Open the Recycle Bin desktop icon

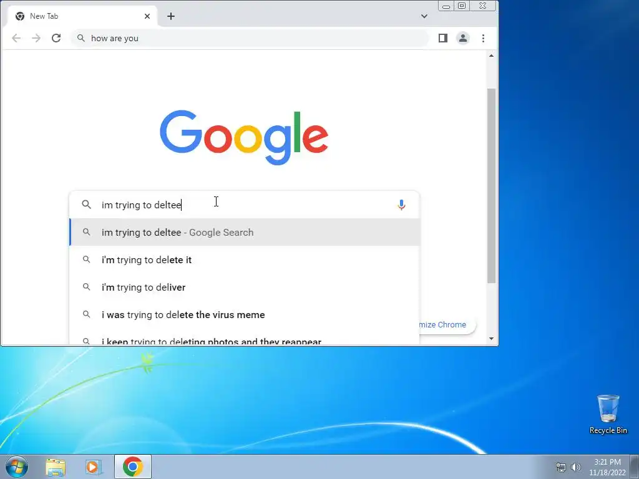click(x=608, y=414)
